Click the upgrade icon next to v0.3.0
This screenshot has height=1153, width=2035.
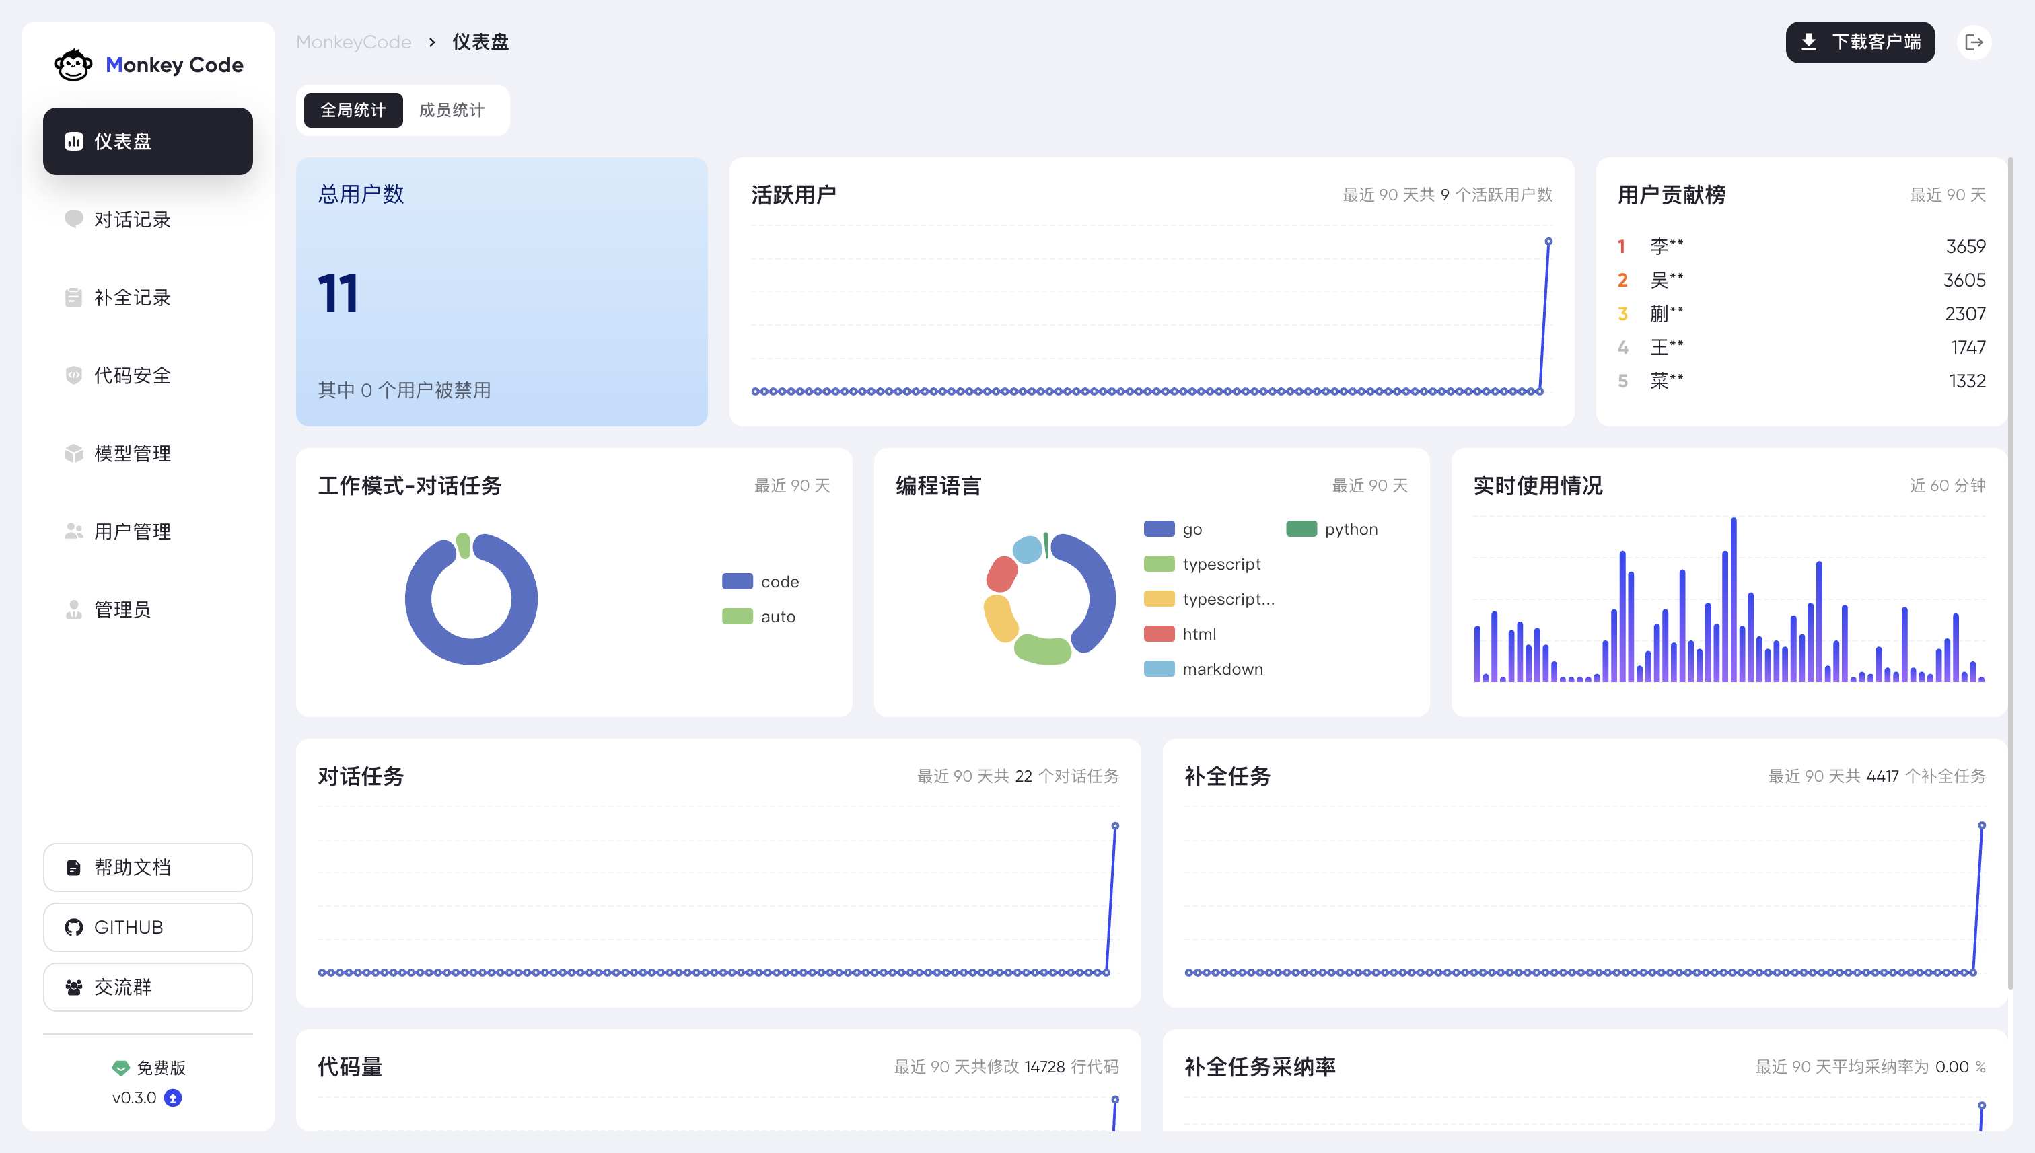point(174,1099)
